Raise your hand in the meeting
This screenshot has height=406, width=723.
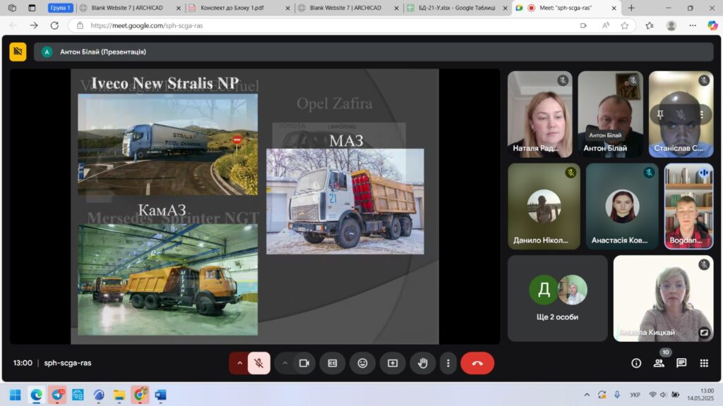point(423,363)
